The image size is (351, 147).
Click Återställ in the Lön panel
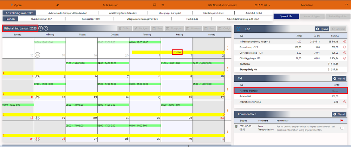coord(339,29)
